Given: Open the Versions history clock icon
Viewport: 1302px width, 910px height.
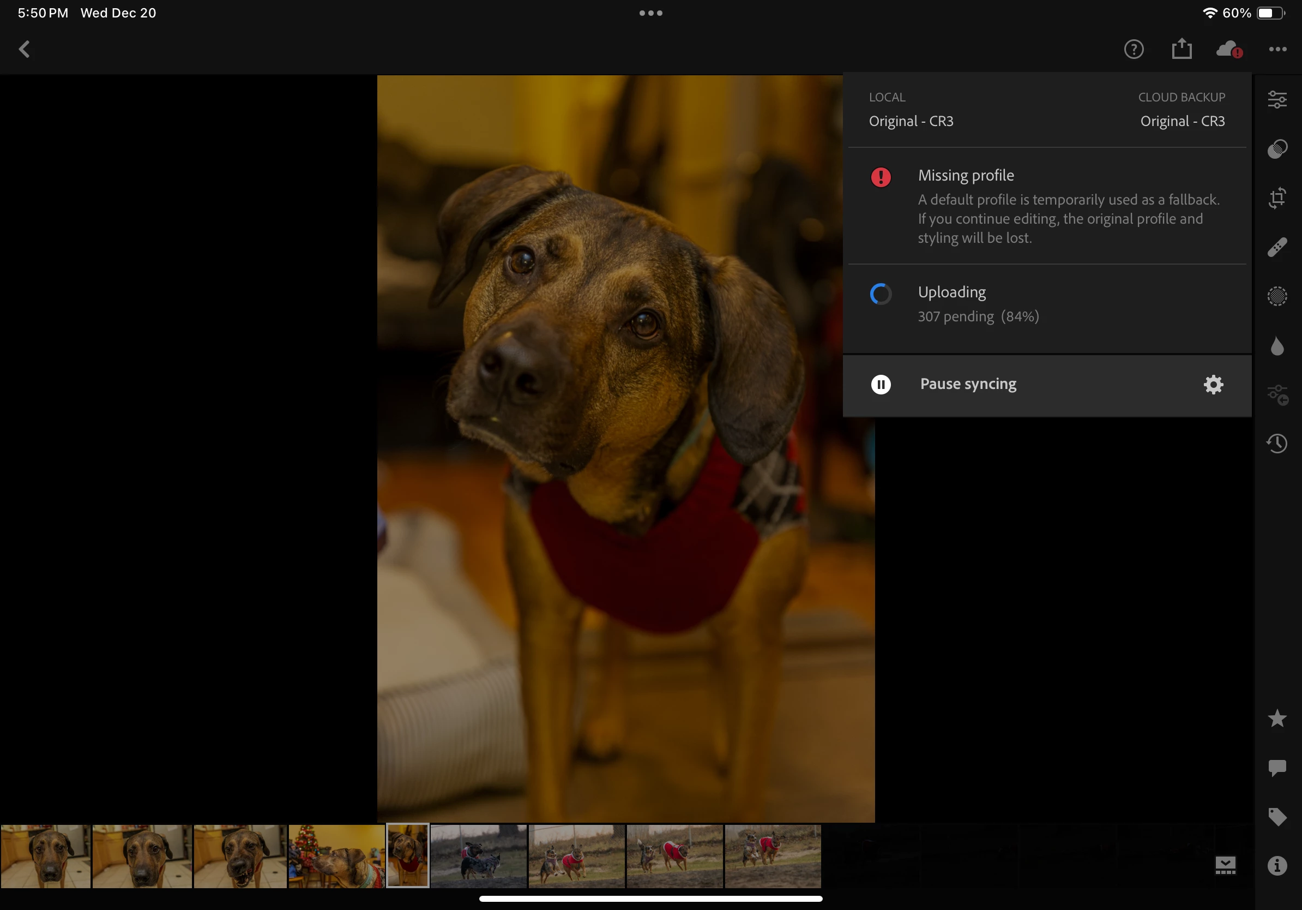Looking at the screenshot, I should pos(1277,443).
